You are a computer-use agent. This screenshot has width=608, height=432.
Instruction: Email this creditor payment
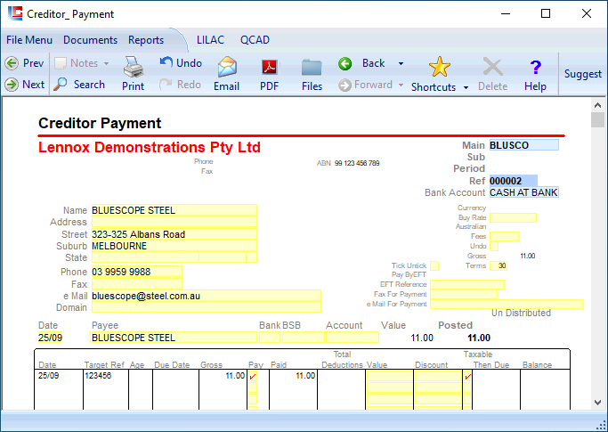click(x=226, y=74)
